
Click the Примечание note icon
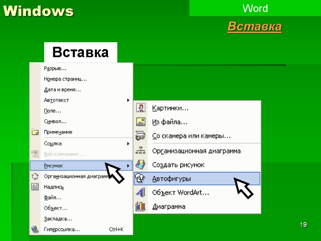point(35,132)
